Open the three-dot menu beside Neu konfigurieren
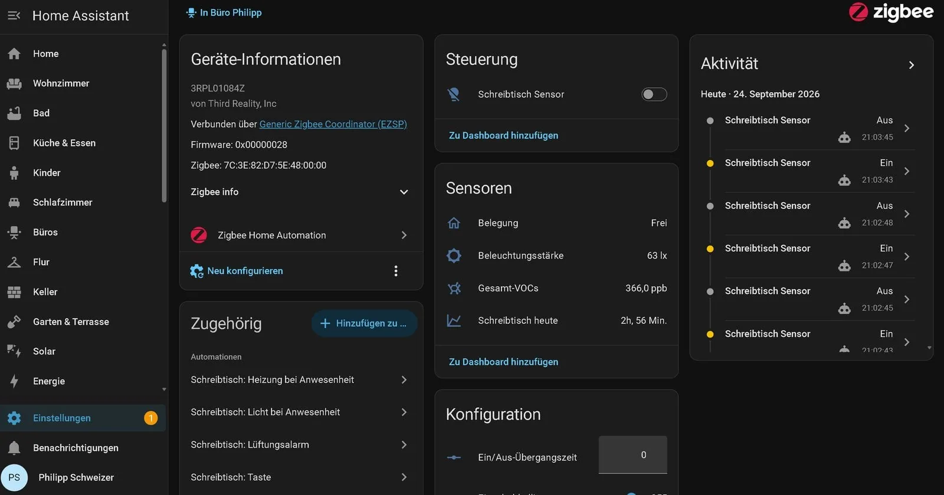 point(396,271)
